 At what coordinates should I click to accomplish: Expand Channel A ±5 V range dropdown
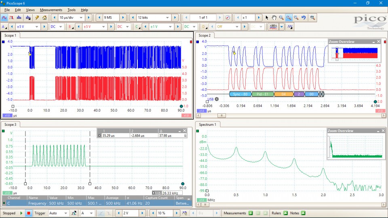[37, 27]
